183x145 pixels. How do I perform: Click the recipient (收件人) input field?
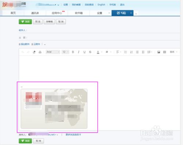click(x=104, y=30)
